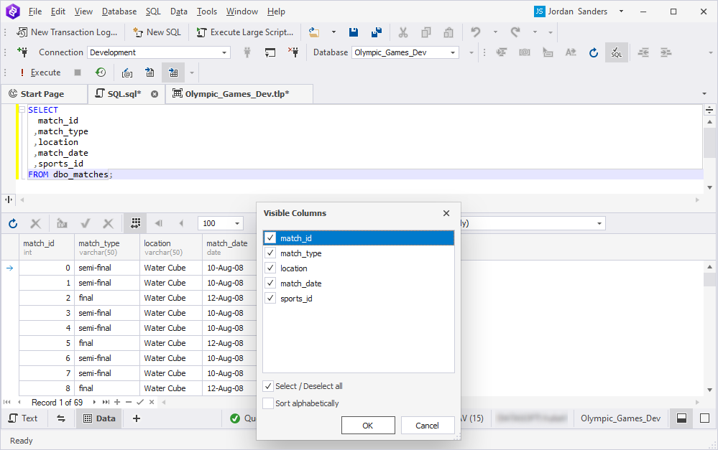Click the Copy icon in toolbar
This screenshot has width=718, height=450.
click(426, 32)
